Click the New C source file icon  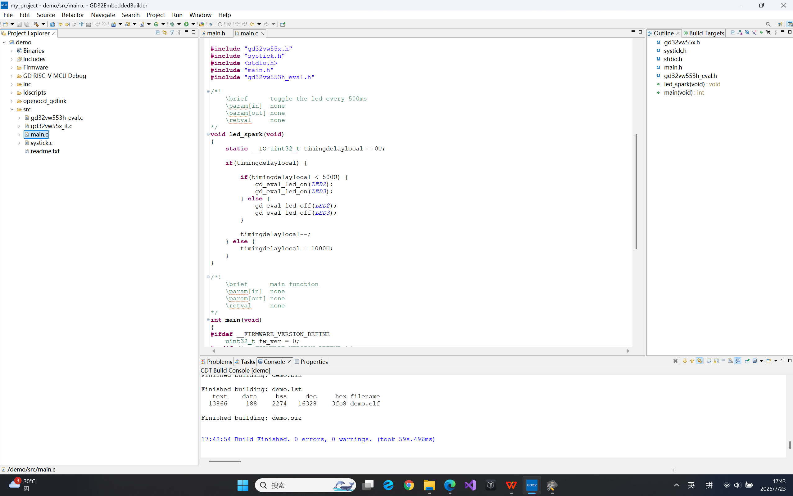tap(142, 24)
